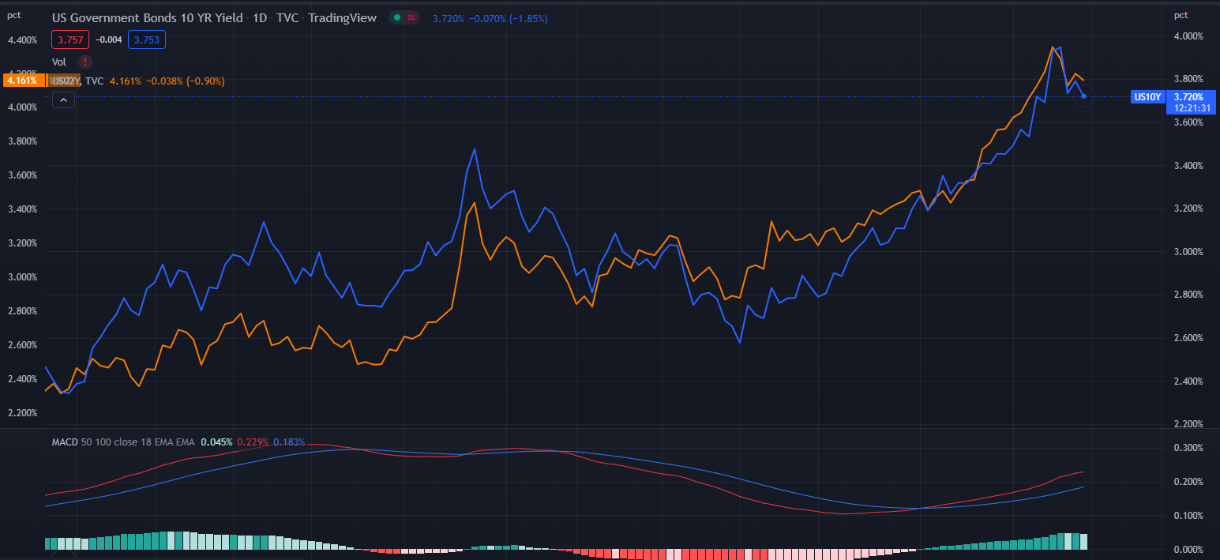Click the pink approximate-data icon next to the title

(x=411, y=17)
